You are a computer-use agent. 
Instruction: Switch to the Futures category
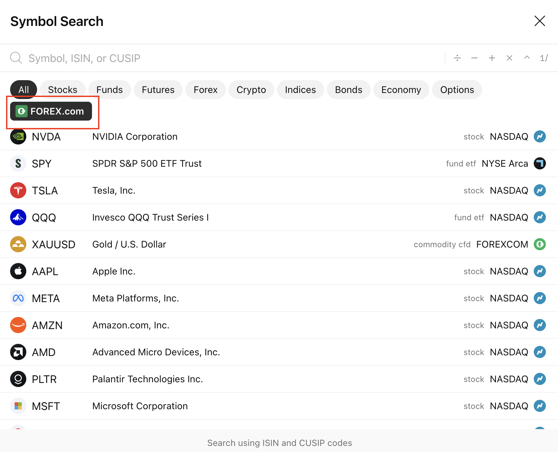point(158,90)
